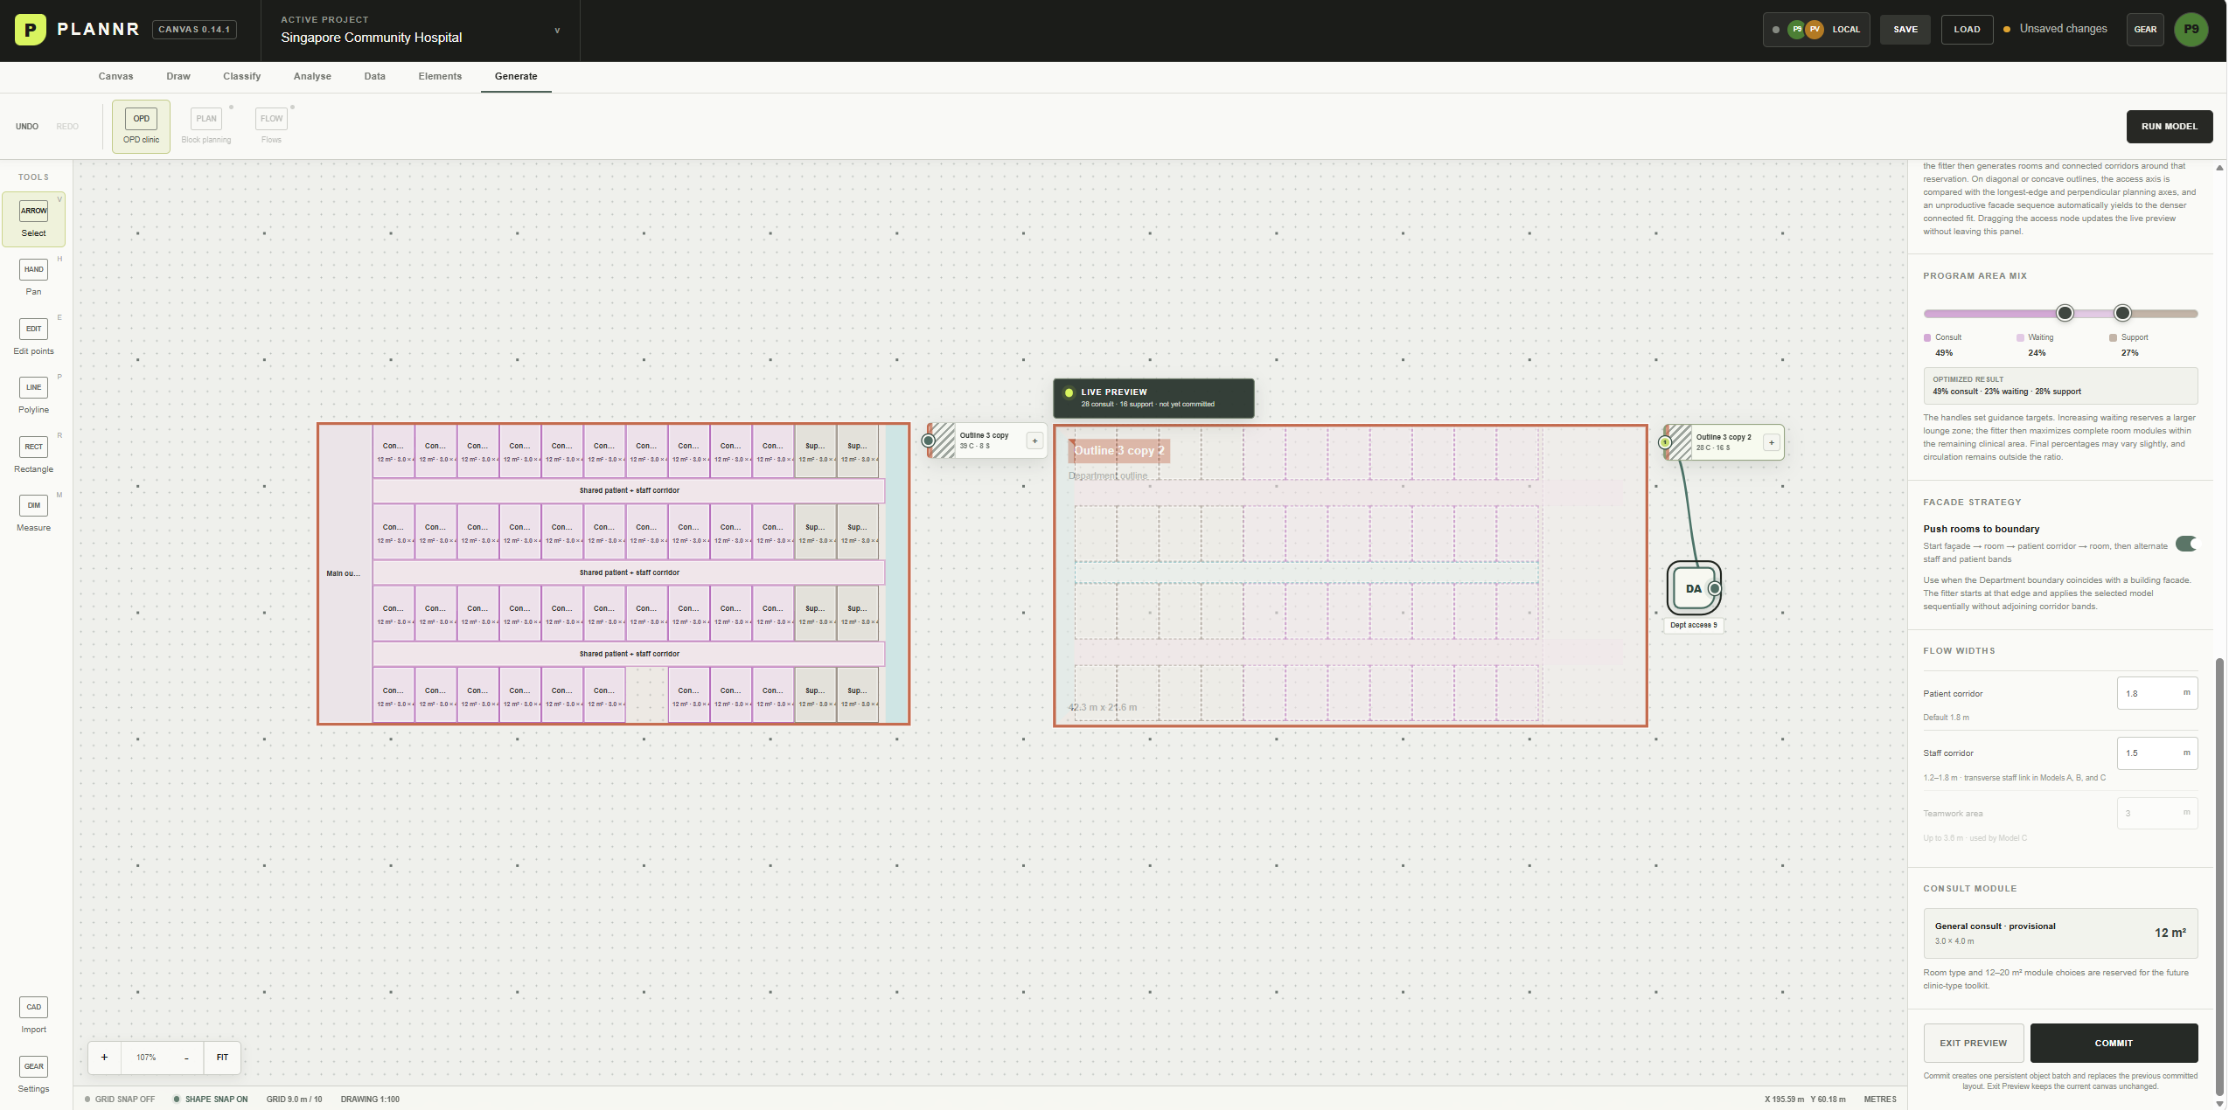Select the General consult provisional module card
This screenshot has width=2229, height=1110.
(2060, 933)
